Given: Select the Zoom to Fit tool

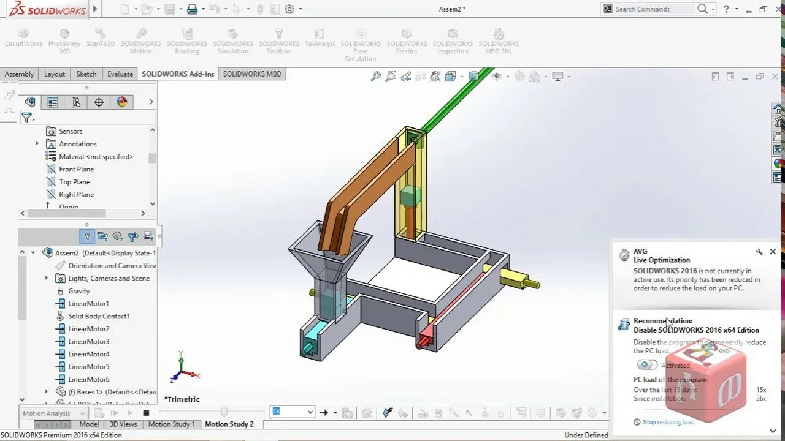Looking at the screenshot, I should (x=375, y=77).
